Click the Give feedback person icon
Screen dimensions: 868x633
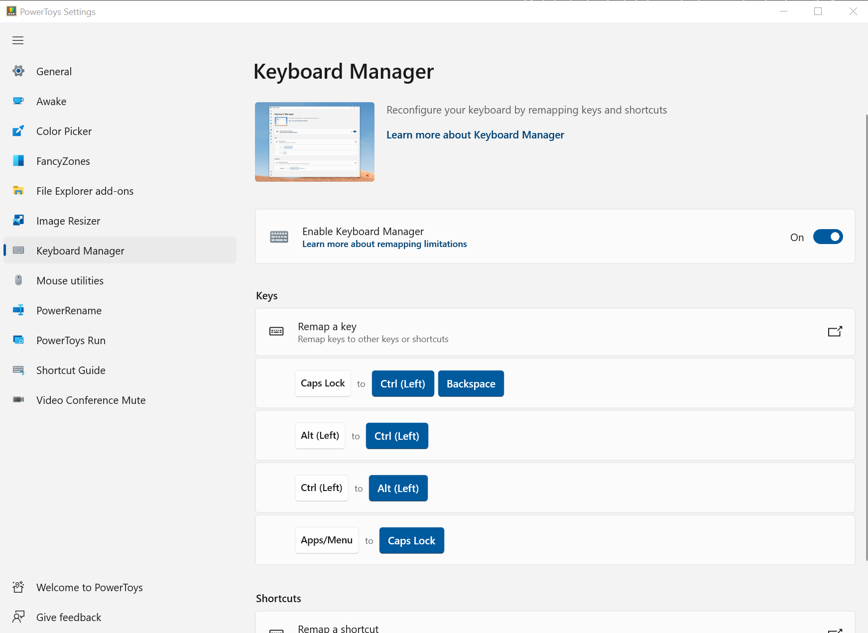[x=18, y=617]
